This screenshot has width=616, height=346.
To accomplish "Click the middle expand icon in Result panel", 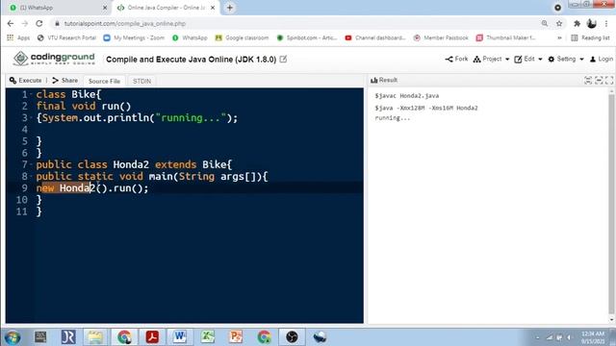I will (599, 81).
